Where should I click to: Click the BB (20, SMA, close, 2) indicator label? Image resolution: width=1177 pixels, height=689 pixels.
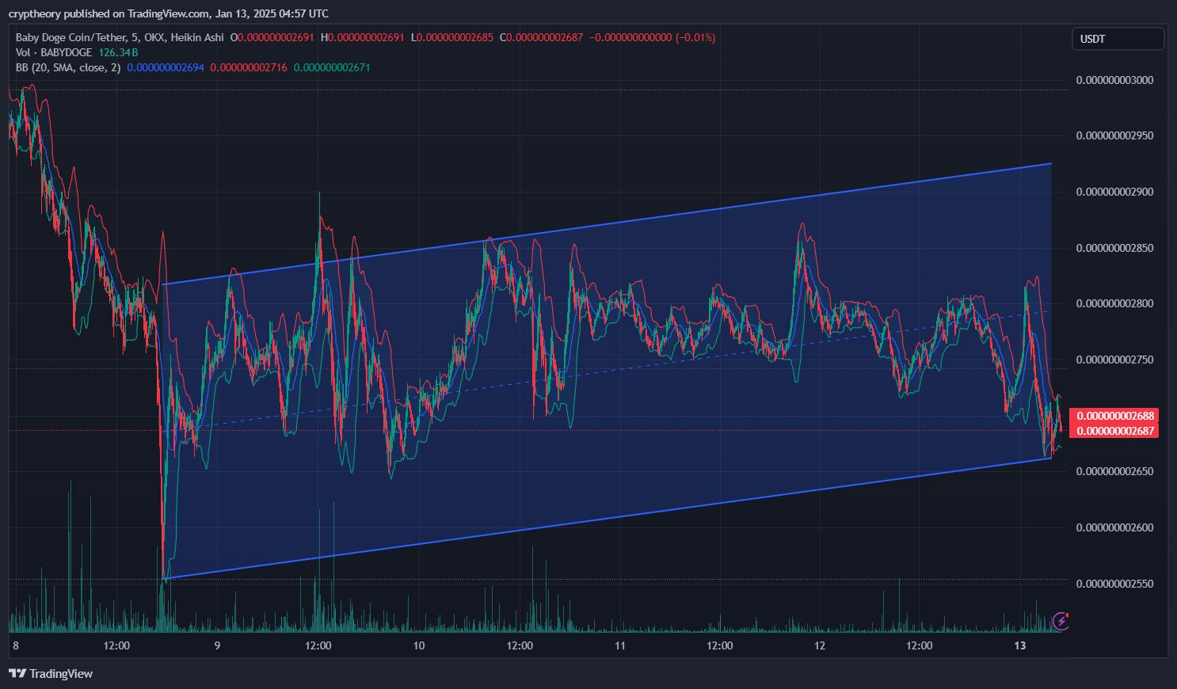tap(68, 67)
